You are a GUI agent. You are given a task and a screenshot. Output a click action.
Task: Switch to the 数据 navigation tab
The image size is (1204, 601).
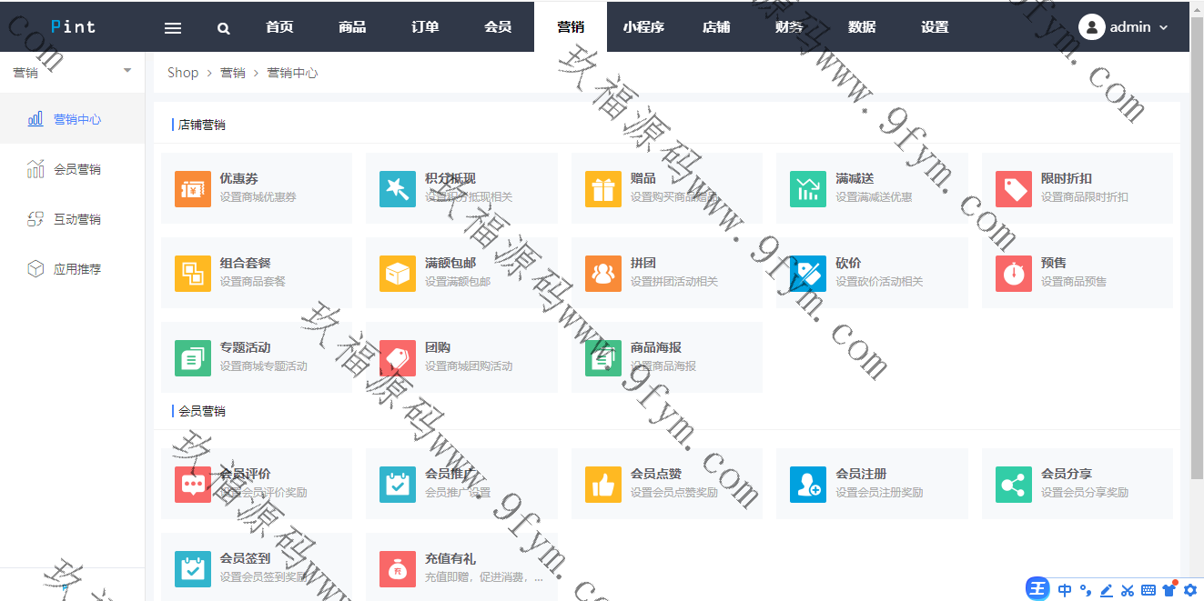[862, 27]
